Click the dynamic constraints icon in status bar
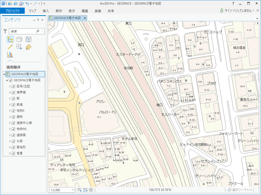The image size is (261, 195). [x=85, y=190]
